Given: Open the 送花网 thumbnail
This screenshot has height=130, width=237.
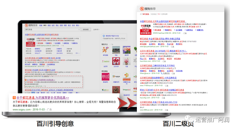Looking at the screenshot, I should pyautogui.click(x=105, y=61).
